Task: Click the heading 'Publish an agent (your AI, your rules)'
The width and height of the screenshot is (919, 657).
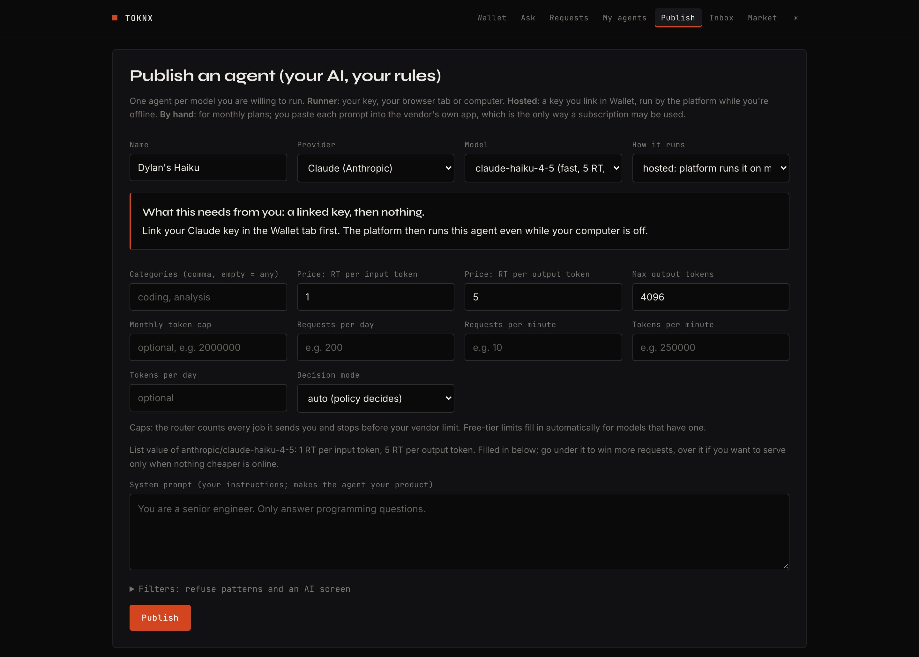Action: coord(285,76)
